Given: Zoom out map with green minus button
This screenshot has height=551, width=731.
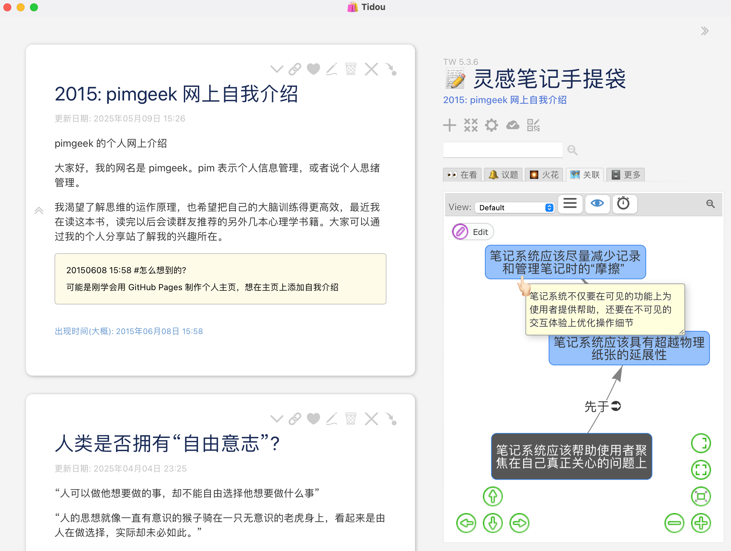Looking at the screenshot, I should pos(674,523).
